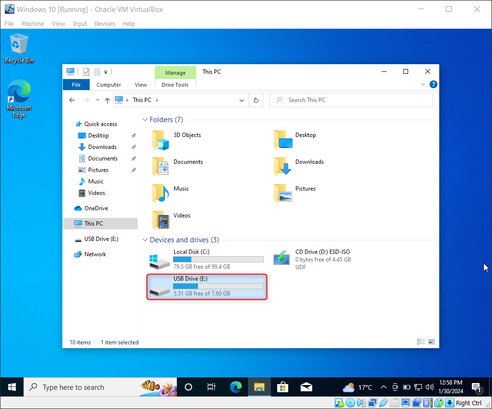The image size is (492, 409).
Task: Click the Properties quick access toolbar icon
Action: point(86,72)
